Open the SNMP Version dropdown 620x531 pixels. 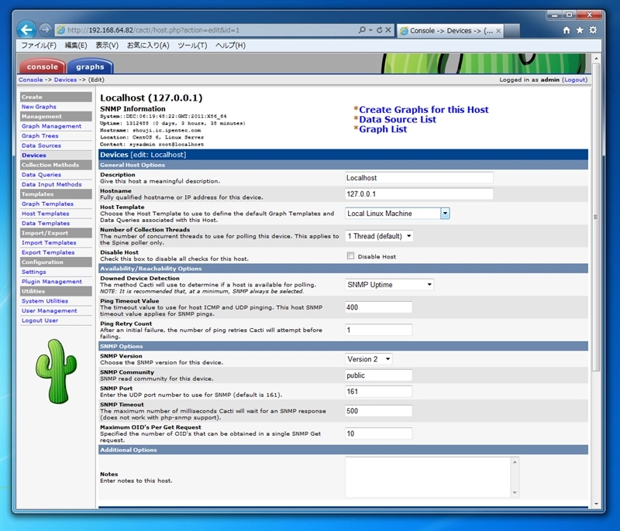pos(369,359)
